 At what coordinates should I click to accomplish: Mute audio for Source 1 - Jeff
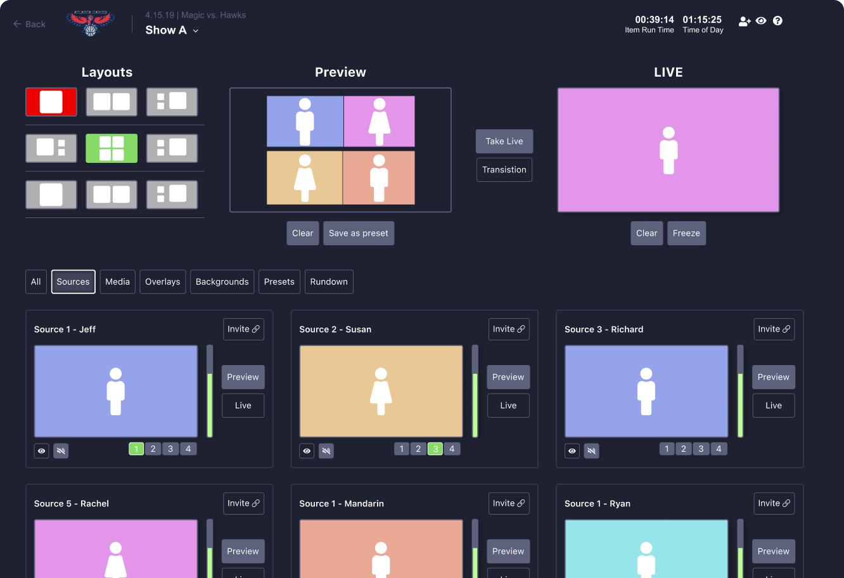click(61, 451)
